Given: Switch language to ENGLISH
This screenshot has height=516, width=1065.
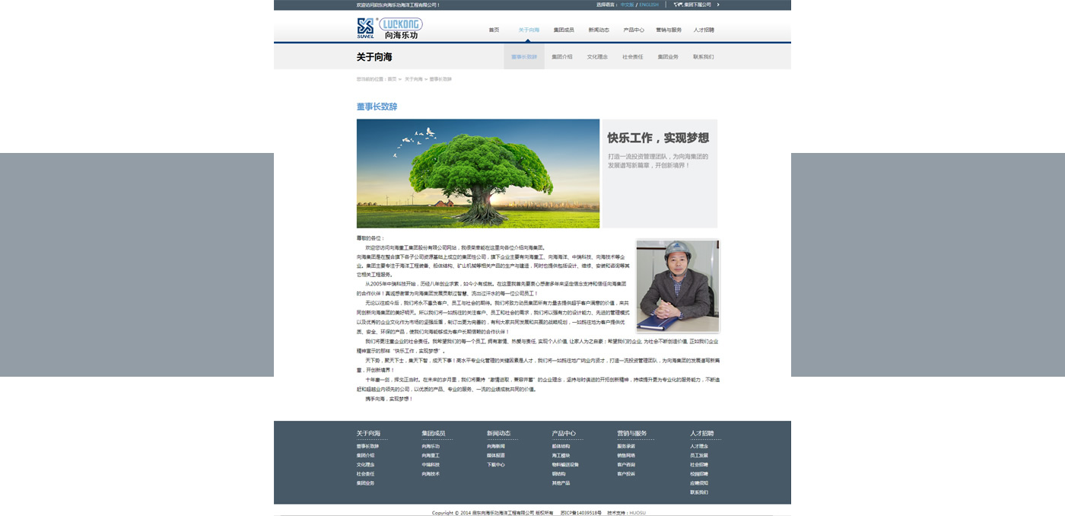Looking at the screenshot, I should (x=649, y=5).
